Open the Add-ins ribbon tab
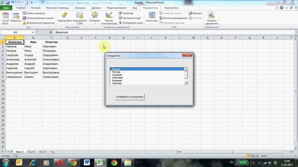 pyautogui.click(x=171, y=8)
